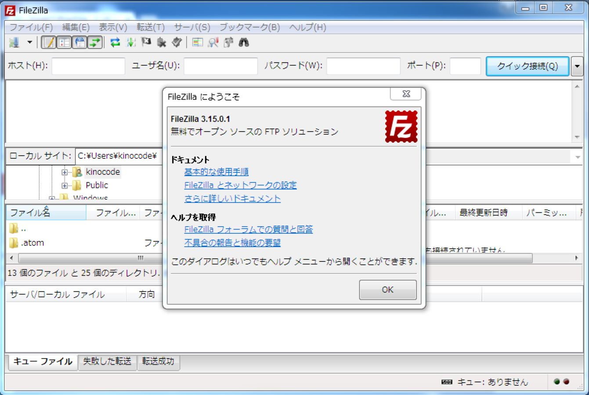Open the 転送(T) menu

(x=151, y=27)
